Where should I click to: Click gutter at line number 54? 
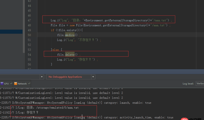(x=29, y=54)
